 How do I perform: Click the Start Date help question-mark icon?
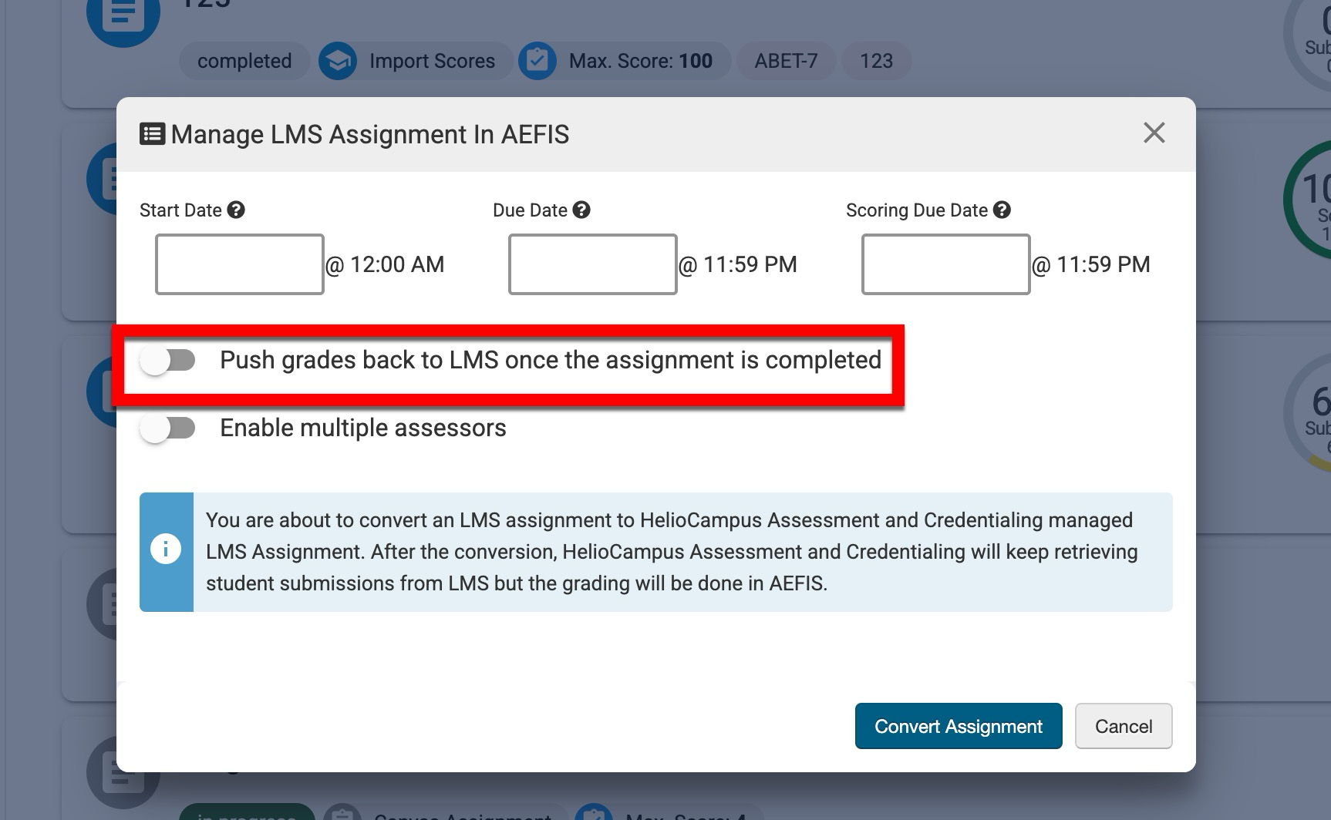pyautogui.click(x=236, y=210)
